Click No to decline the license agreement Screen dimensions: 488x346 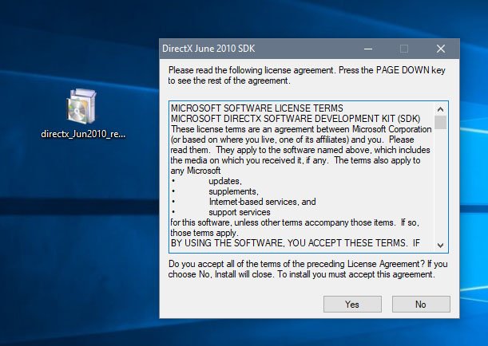(421, 304)
